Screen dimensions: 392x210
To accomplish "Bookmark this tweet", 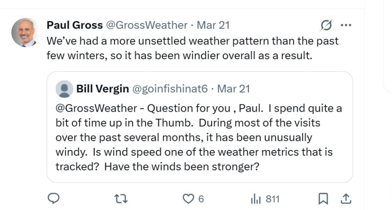I will point(323,199).
